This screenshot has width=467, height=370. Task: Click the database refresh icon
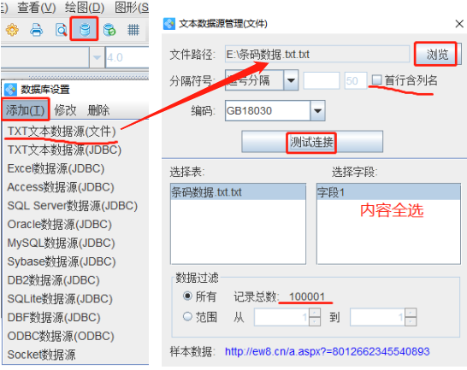click(x=109, y=30)
